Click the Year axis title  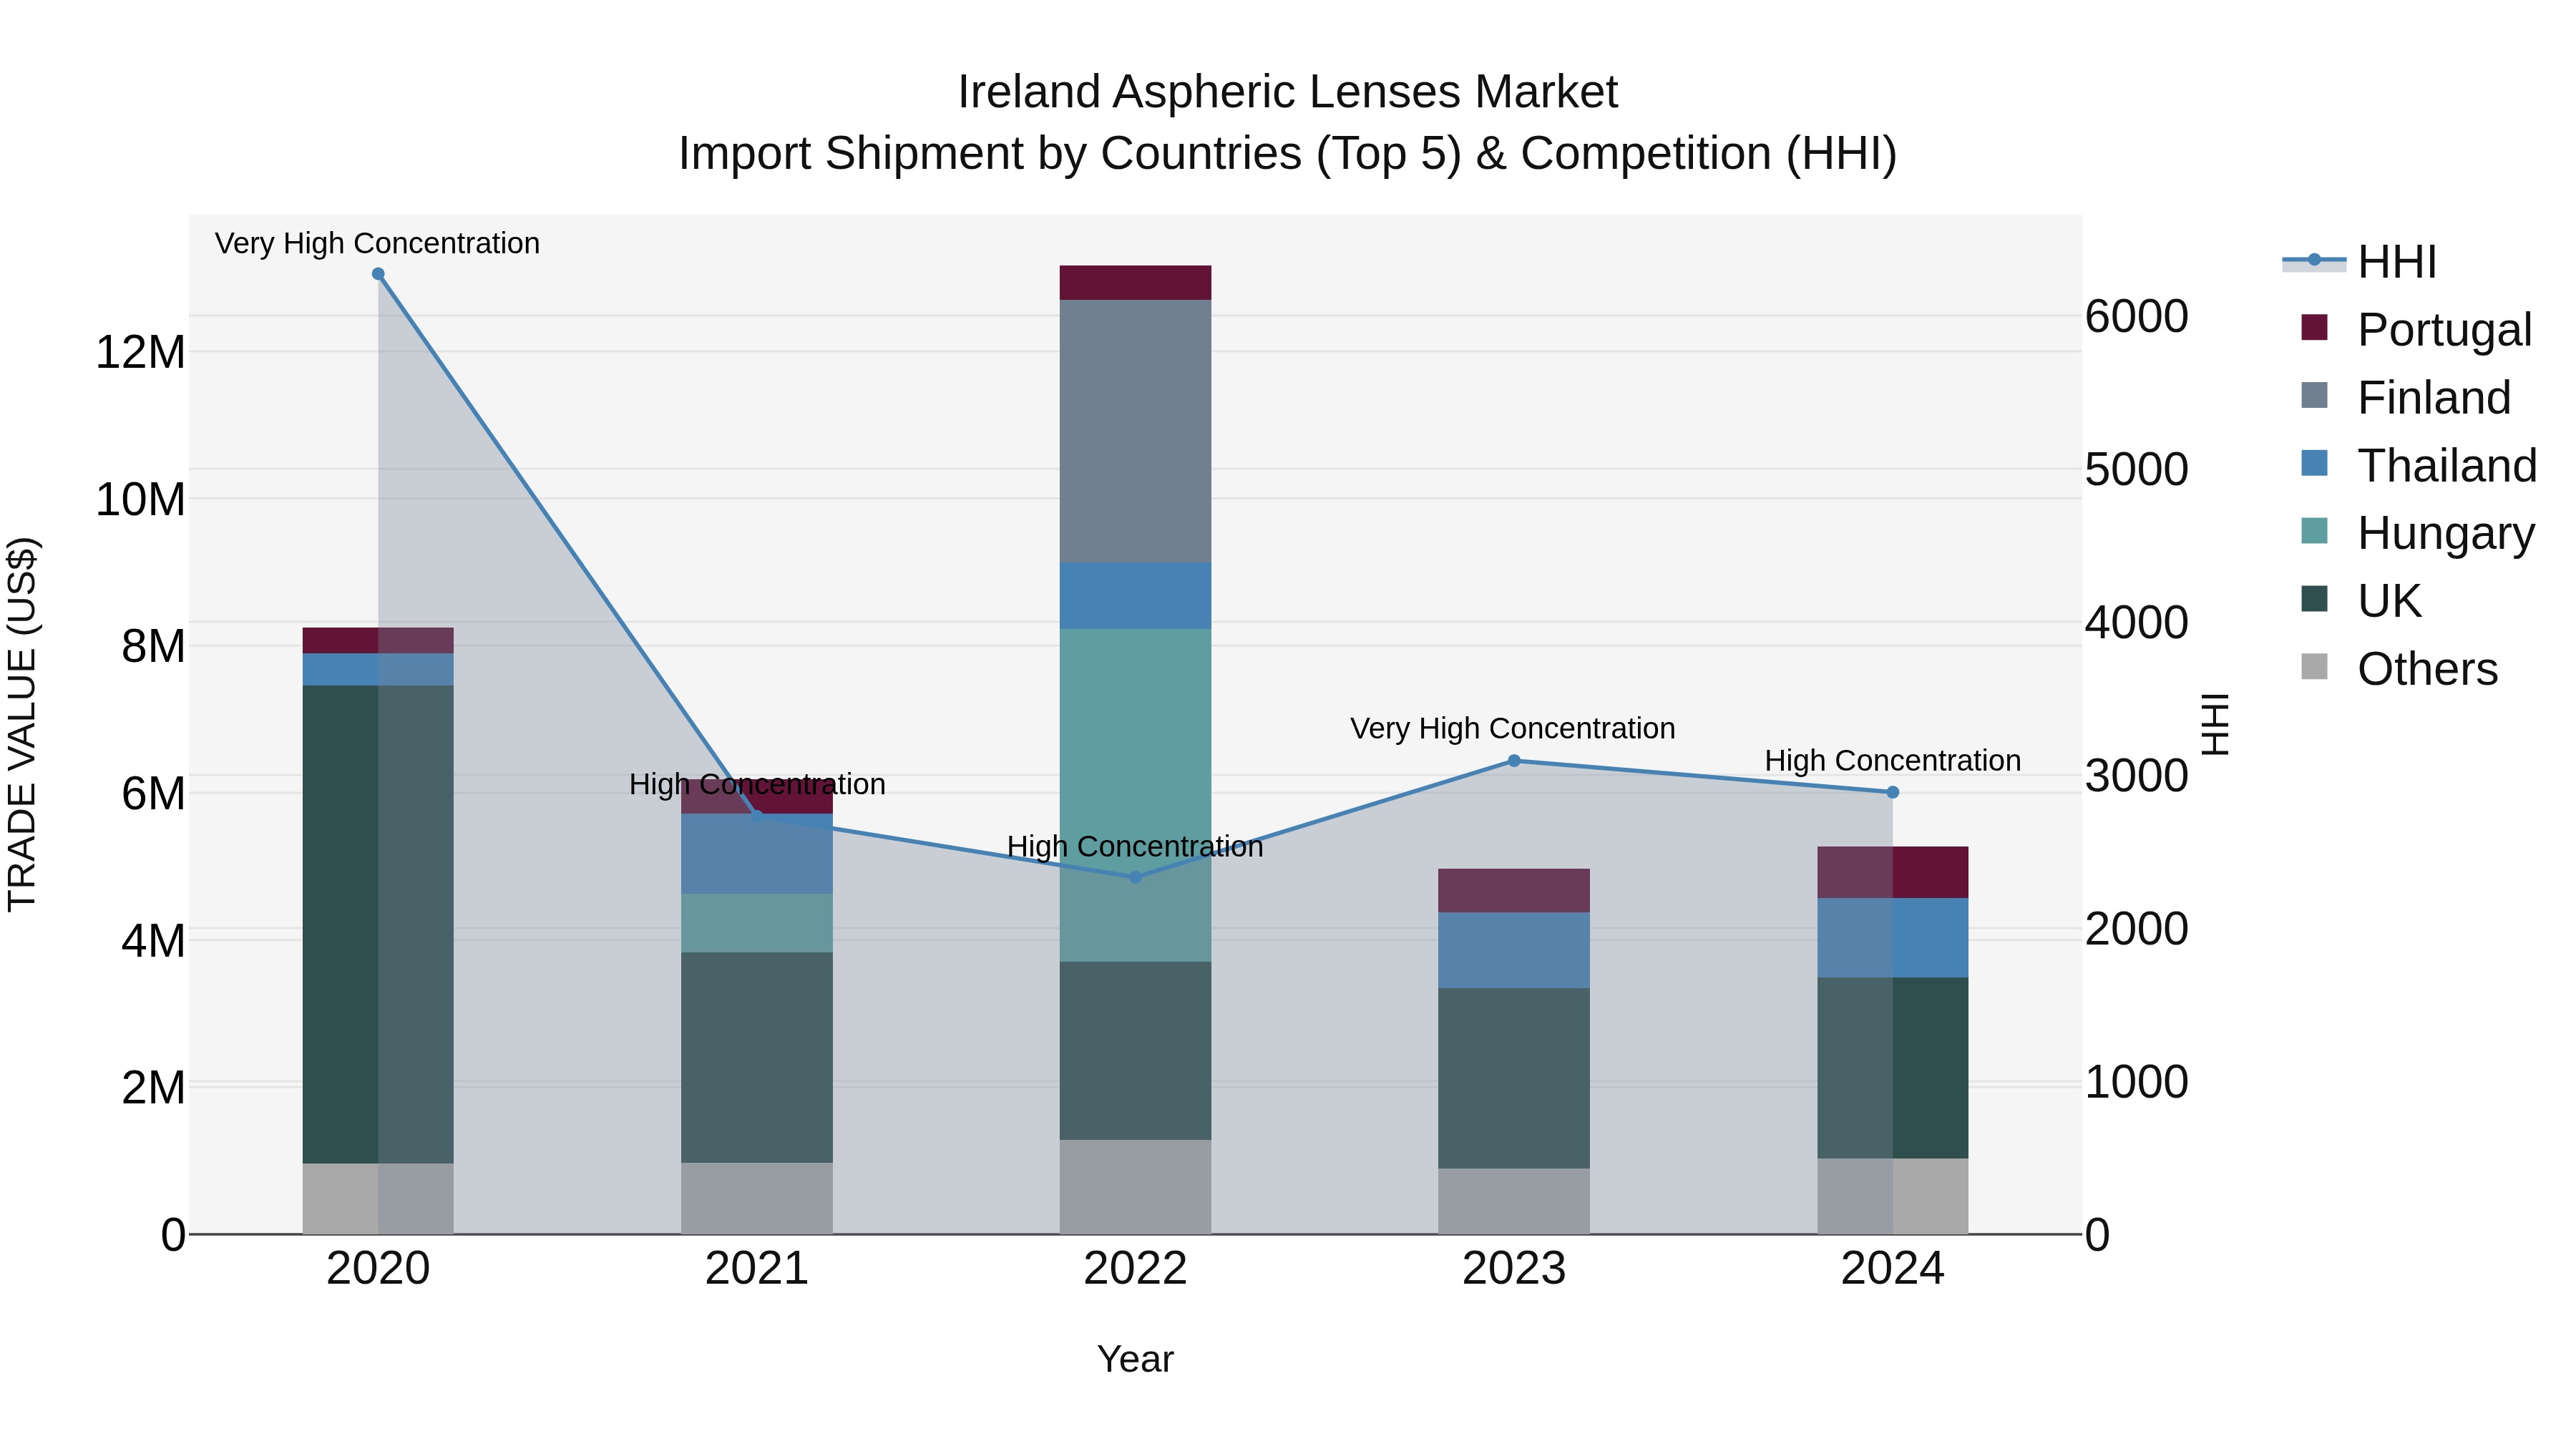tap(1135, 1359)
